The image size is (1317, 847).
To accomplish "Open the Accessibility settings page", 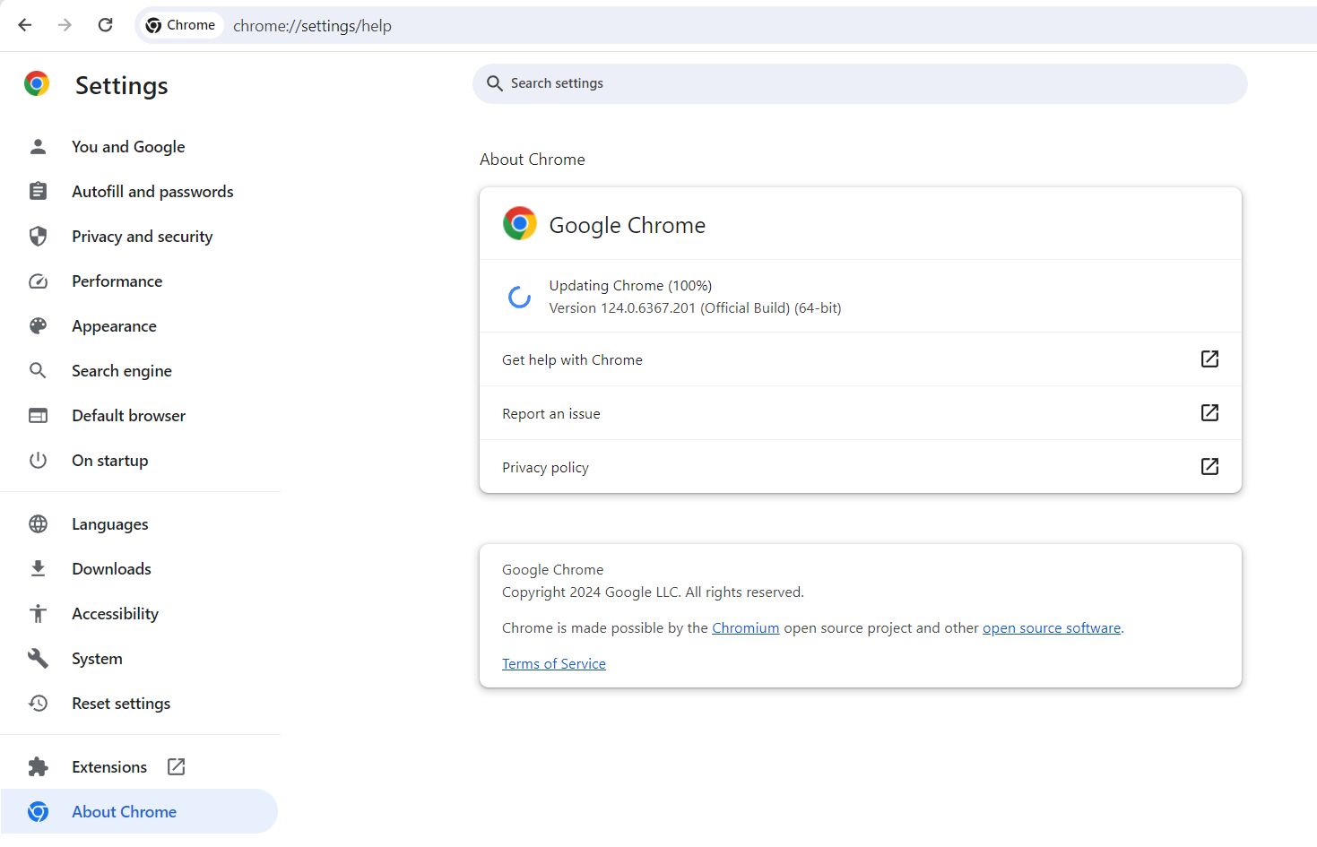I will click(115, 614).
